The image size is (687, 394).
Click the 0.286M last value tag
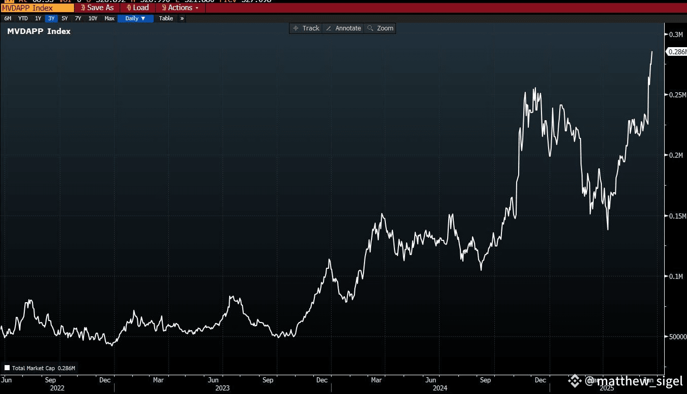677,52
